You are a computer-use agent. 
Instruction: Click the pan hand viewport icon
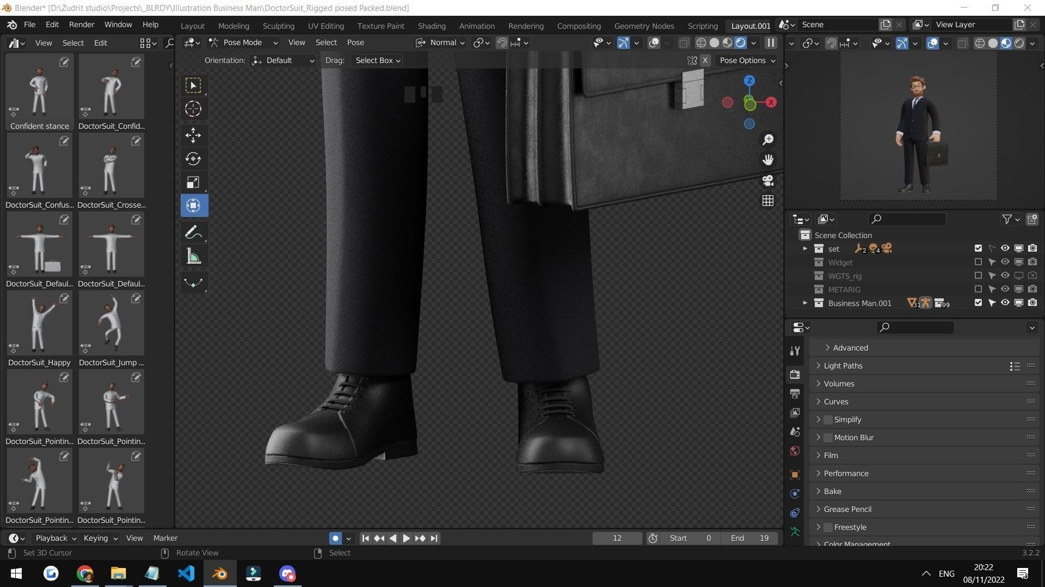pos(768,160)
